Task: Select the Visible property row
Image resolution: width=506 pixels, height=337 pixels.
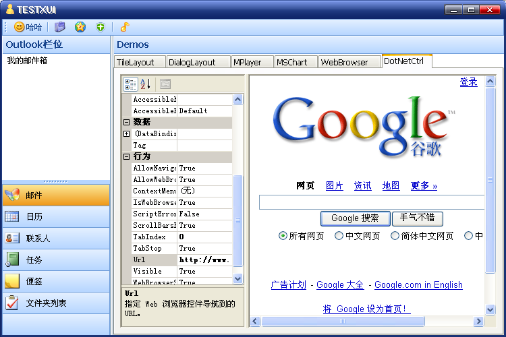Action: [181, 271]
